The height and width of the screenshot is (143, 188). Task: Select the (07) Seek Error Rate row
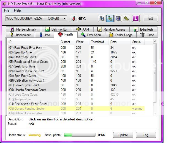[76, 66]
